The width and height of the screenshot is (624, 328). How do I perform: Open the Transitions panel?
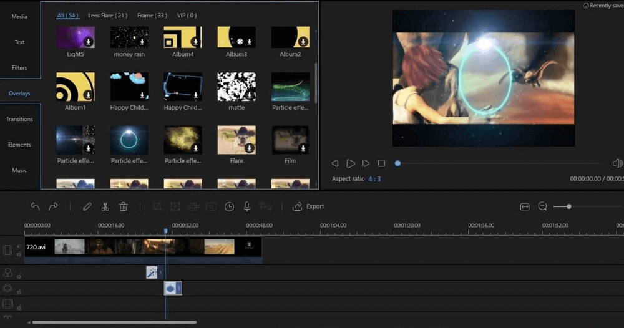pos(19,118)
